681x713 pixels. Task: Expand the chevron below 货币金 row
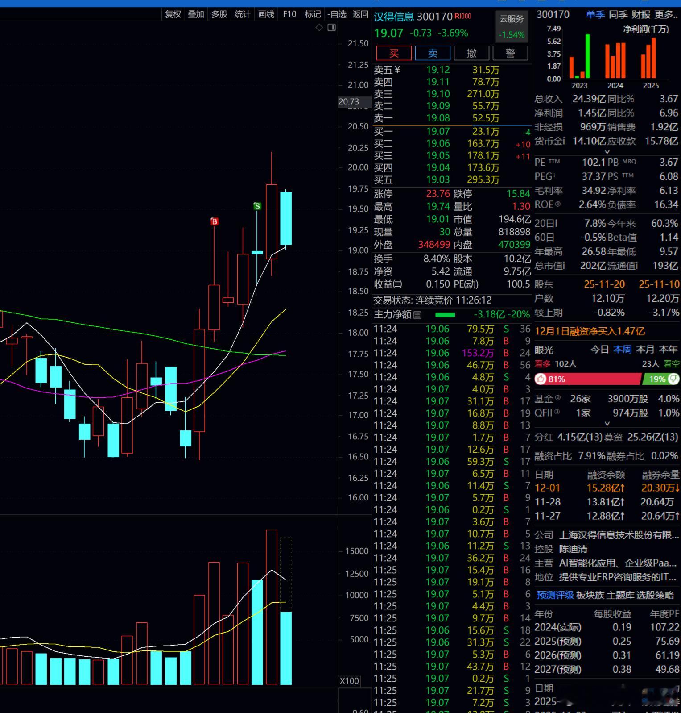tap(607, 152)
